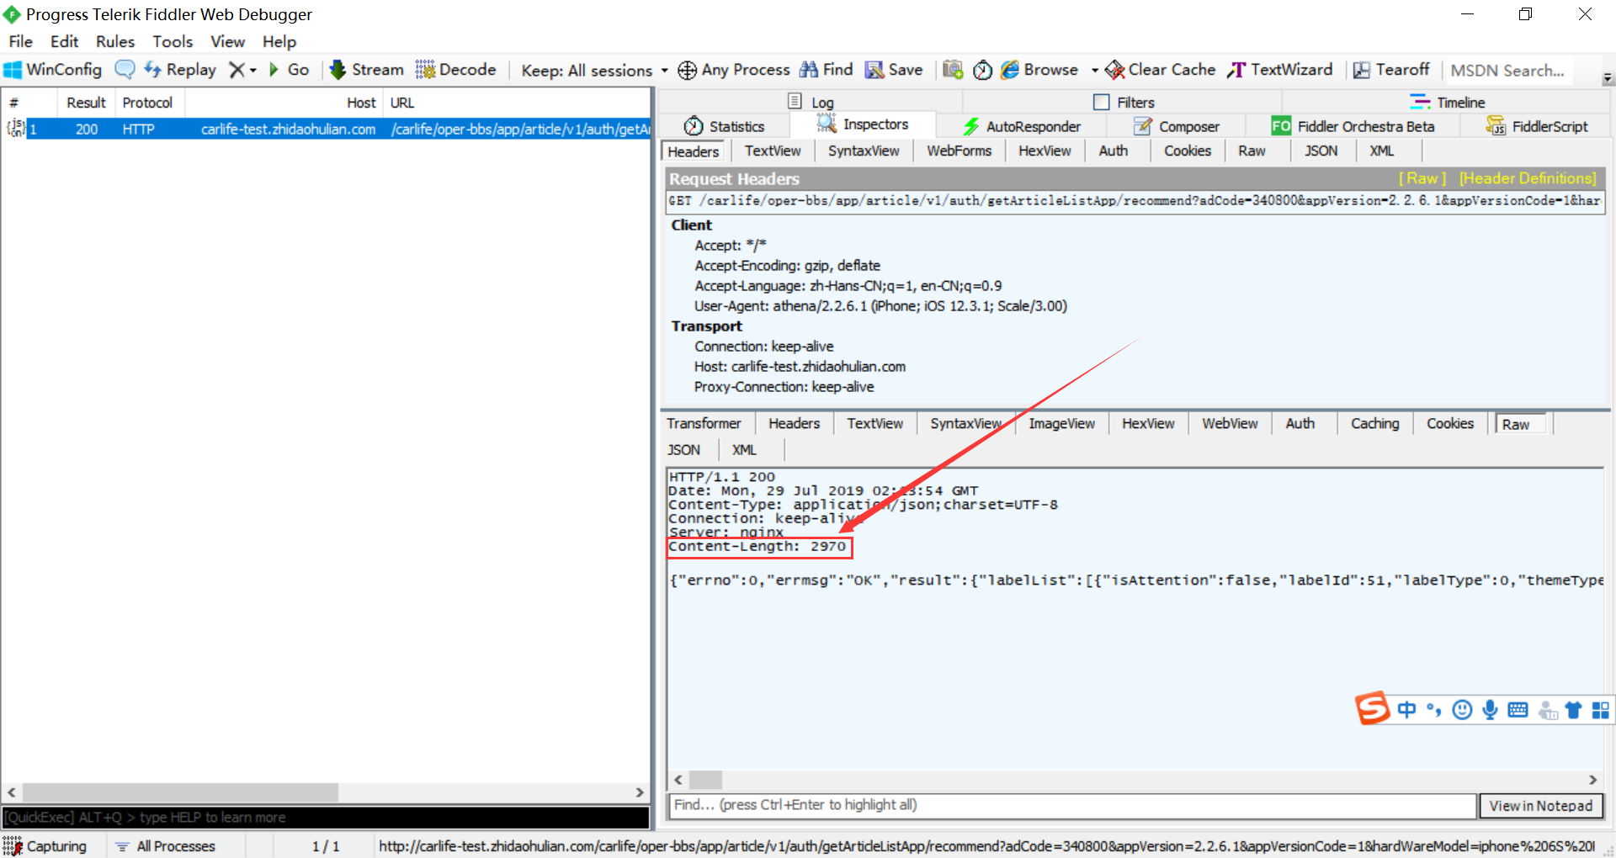Screen dimensions: 1616x858
Task: Clear Cache from the toolbar
Action: 1160,70
